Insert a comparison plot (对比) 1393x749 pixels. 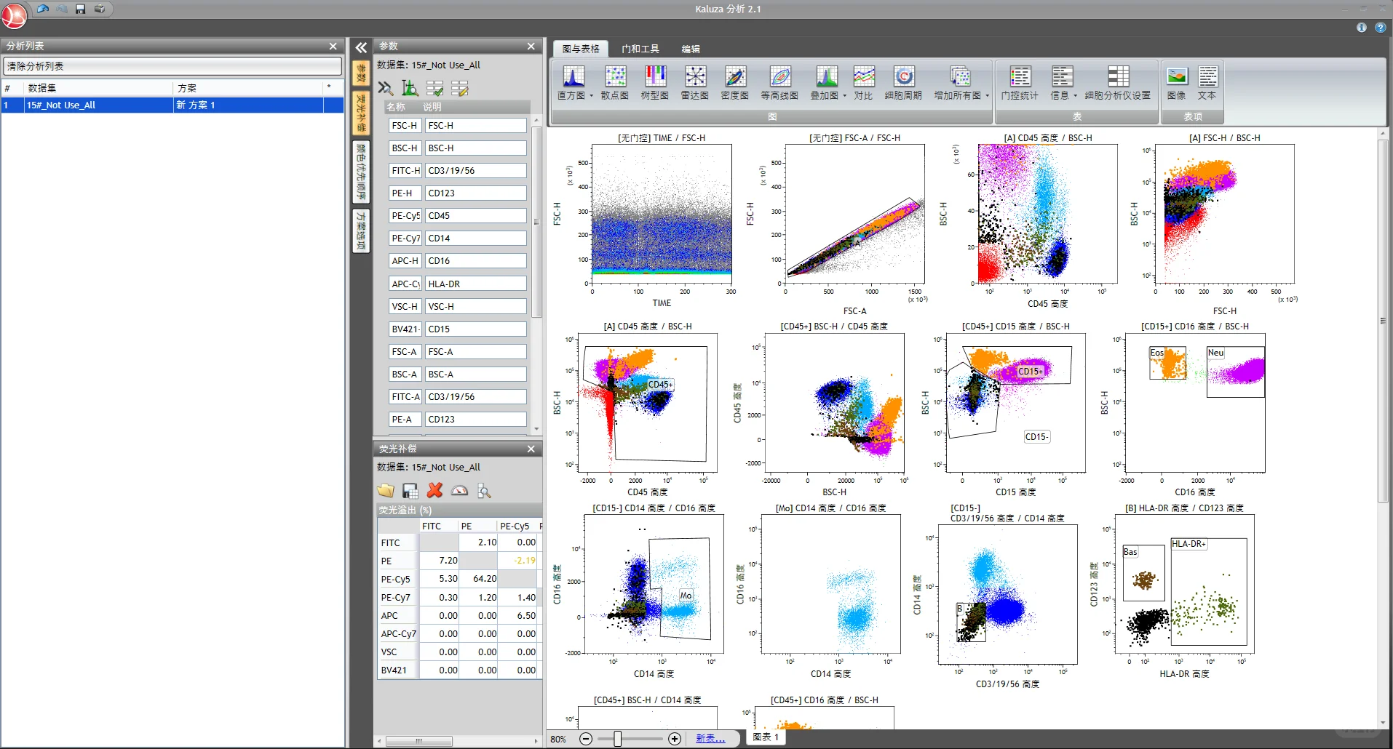pos(864,82)
